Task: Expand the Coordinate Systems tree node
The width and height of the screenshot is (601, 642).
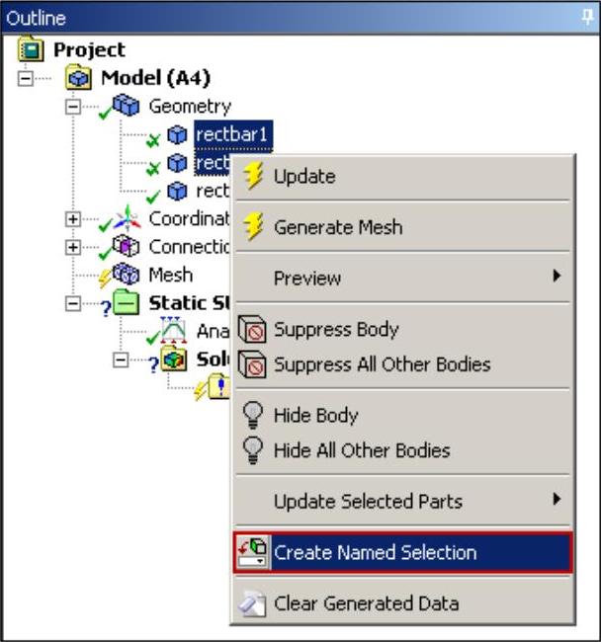Action: pyautogui.click(x=73, y=219)
